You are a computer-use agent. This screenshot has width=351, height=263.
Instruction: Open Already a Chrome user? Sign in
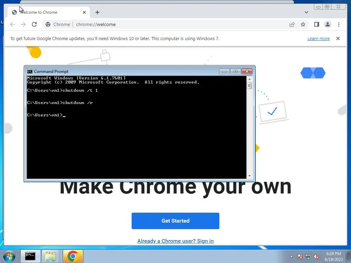[175, 241]
